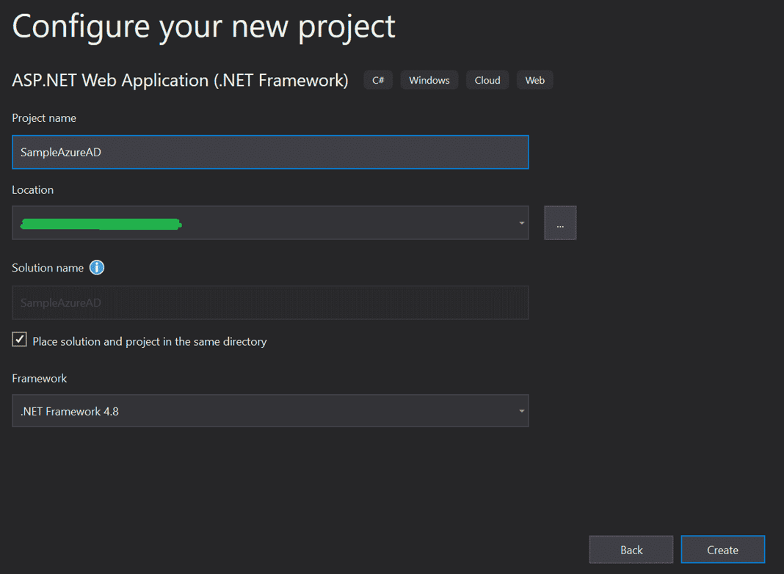Select the SampleAzureAD project name text

[x=61, y=152]
